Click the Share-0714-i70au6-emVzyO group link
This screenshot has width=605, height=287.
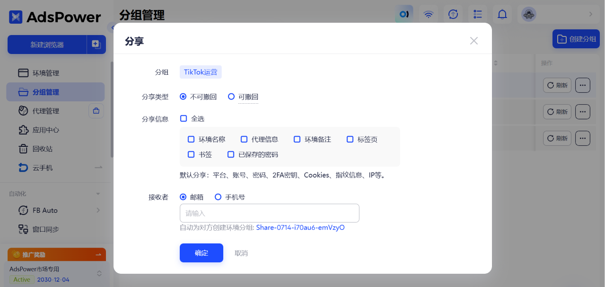click(300, 227)
